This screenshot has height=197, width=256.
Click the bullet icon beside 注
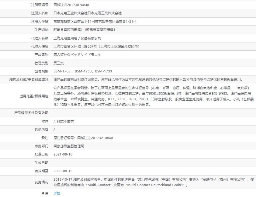coord(43,193)
